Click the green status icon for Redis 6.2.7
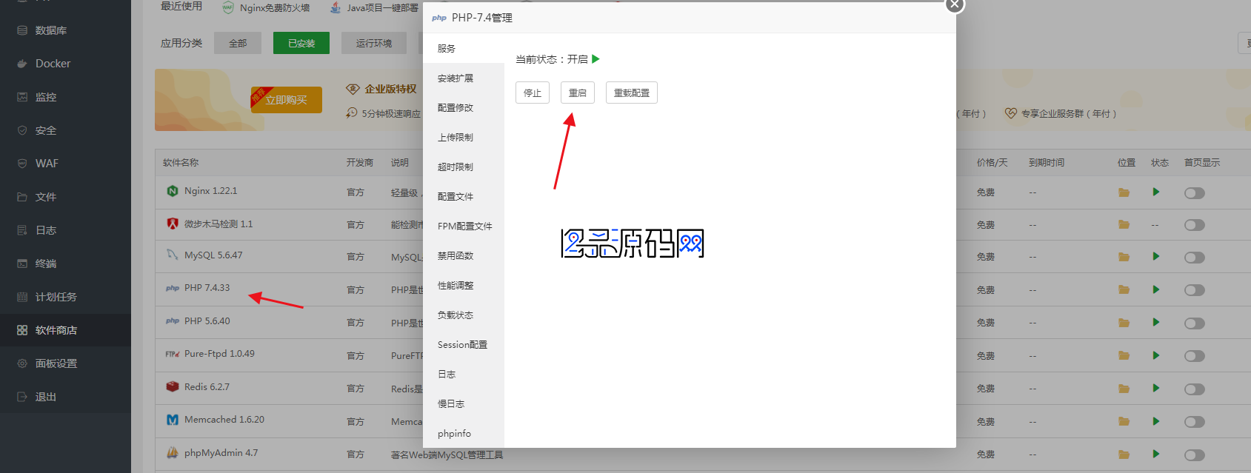1251x473 pixels. pyautogui.click(x=1155, y=388)
